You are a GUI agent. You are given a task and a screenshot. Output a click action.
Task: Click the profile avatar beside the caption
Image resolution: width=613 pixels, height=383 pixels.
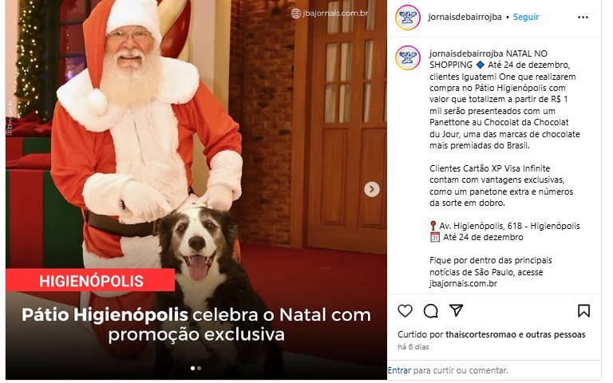pyautogui.click(x=408, y=57)
